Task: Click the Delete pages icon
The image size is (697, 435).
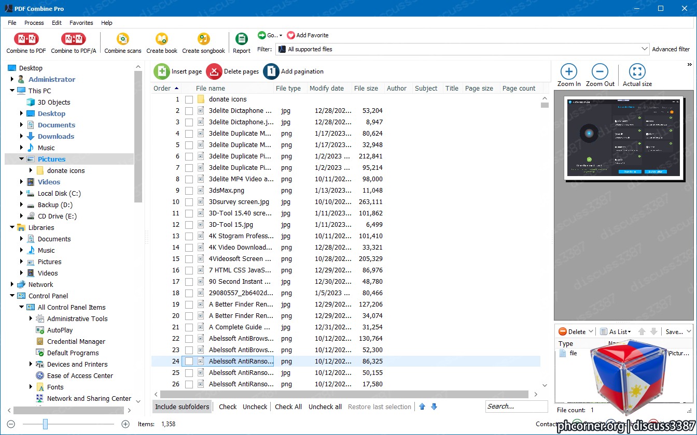Action: click(214, 71)
